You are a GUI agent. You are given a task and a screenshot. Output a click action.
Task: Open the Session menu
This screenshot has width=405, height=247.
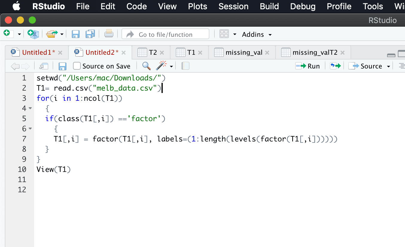234,6
